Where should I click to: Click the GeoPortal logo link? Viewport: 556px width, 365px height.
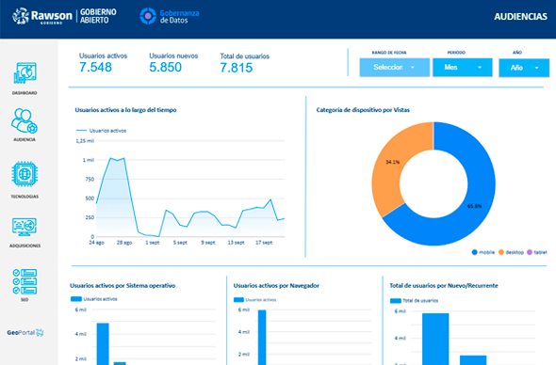(25, 332)
